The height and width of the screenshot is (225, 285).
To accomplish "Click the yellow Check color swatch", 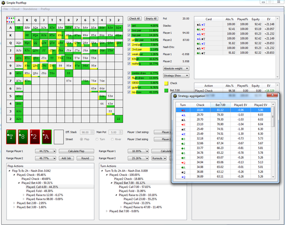I will [x=166, y=83].
